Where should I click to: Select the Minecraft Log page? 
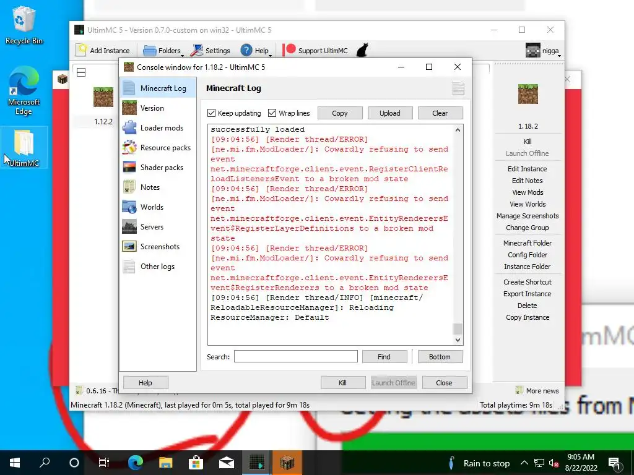click(x=158, y=88)
